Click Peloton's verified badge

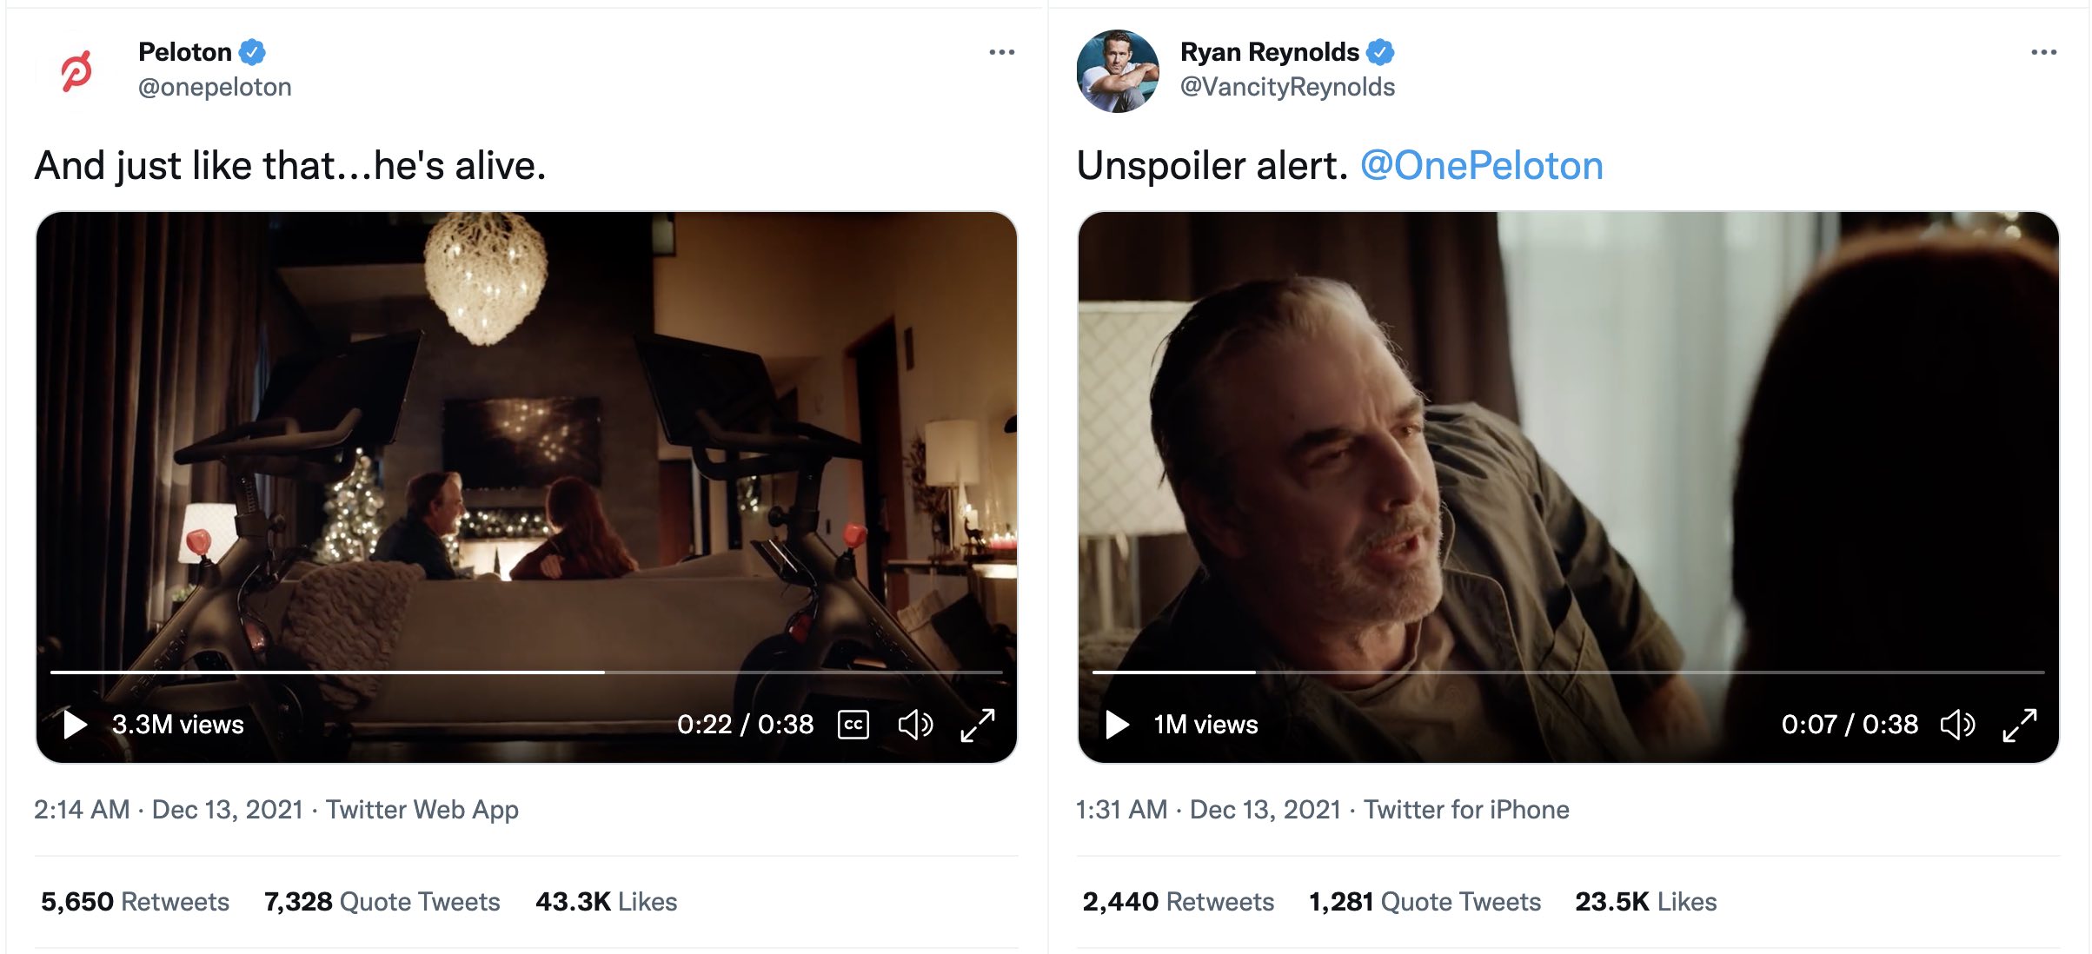[x=252, y=52]
